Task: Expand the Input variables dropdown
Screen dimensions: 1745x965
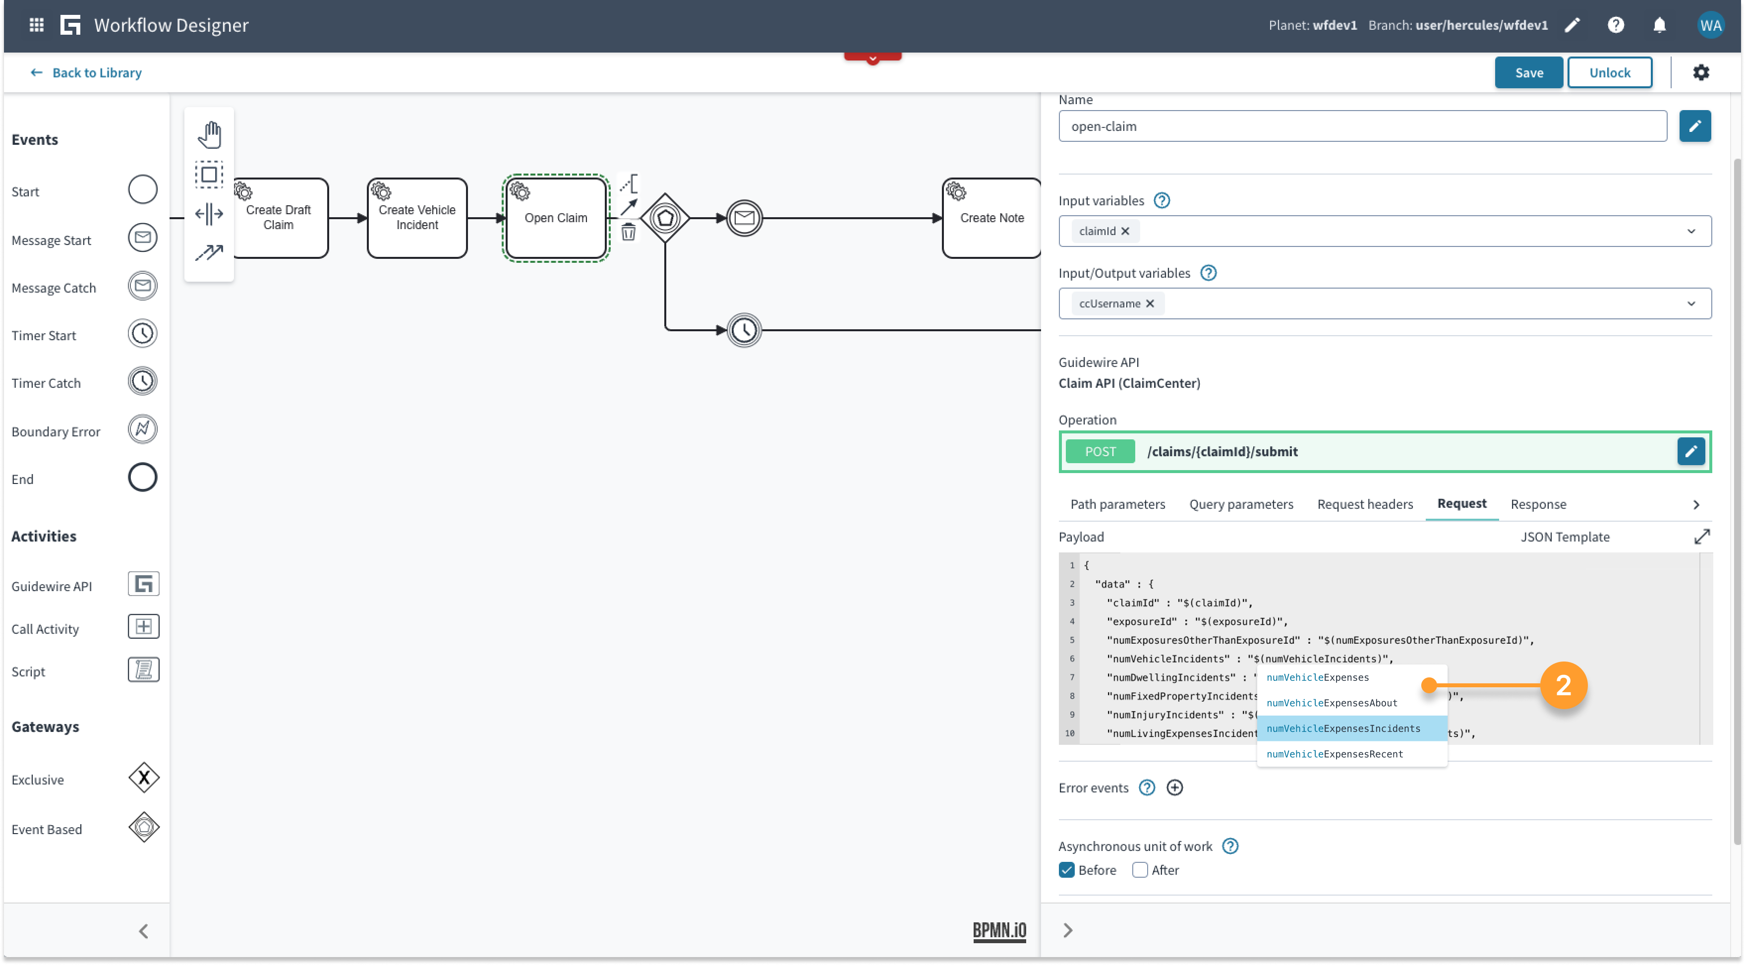Action: [1691, 231]
